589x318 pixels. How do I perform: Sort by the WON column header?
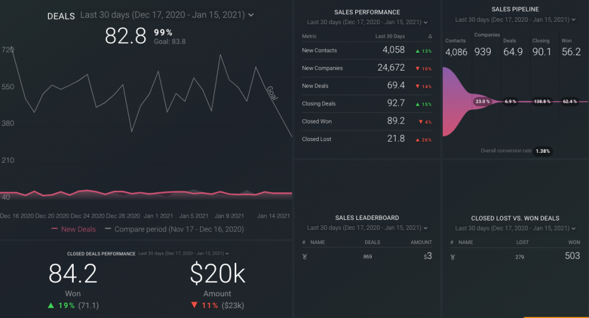point(574,242)
